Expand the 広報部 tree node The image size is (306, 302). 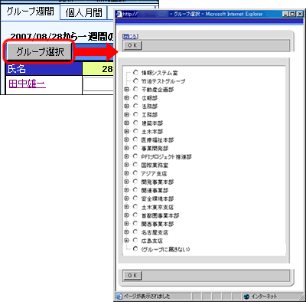(126, 97)
